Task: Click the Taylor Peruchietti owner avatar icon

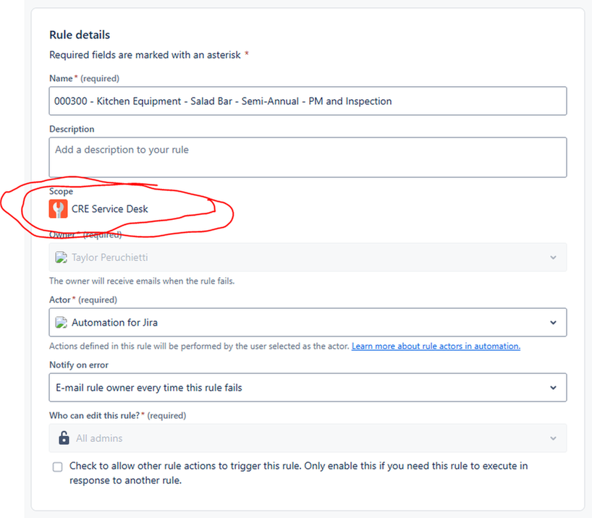Action: (61, 258)
